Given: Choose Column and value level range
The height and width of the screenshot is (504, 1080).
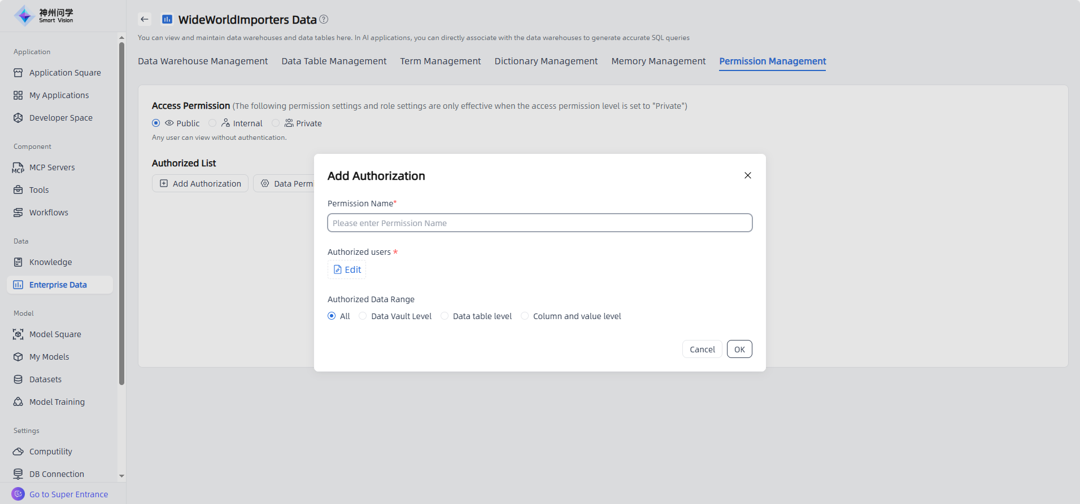Looking at the screenshot, I should pos(525,316).
